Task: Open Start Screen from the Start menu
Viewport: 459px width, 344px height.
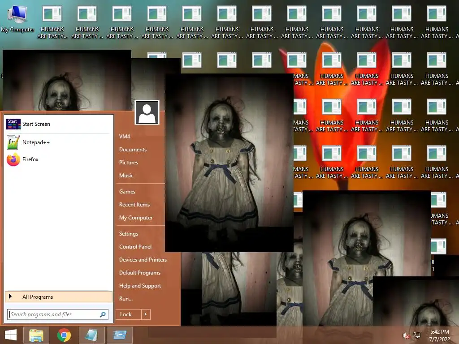Action: (59, 124)
